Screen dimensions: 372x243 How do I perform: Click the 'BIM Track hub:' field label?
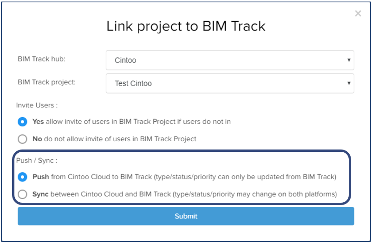point(41,59)
